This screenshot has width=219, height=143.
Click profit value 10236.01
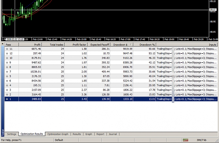click(x=36, y=72)
